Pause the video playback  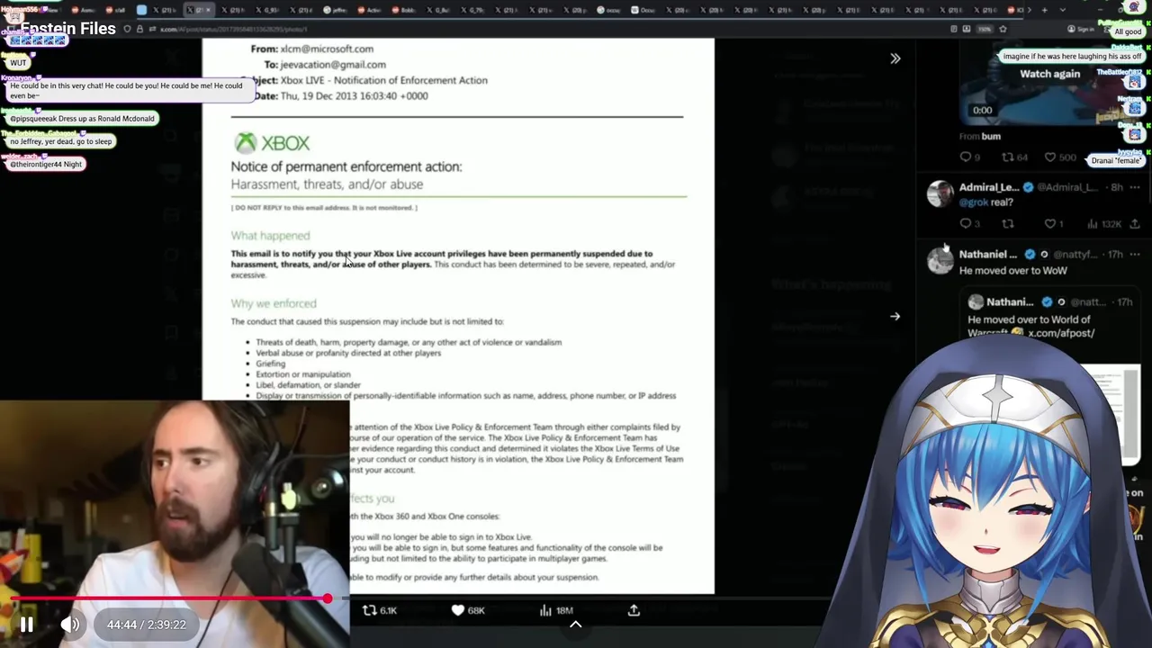coord(26,625)
